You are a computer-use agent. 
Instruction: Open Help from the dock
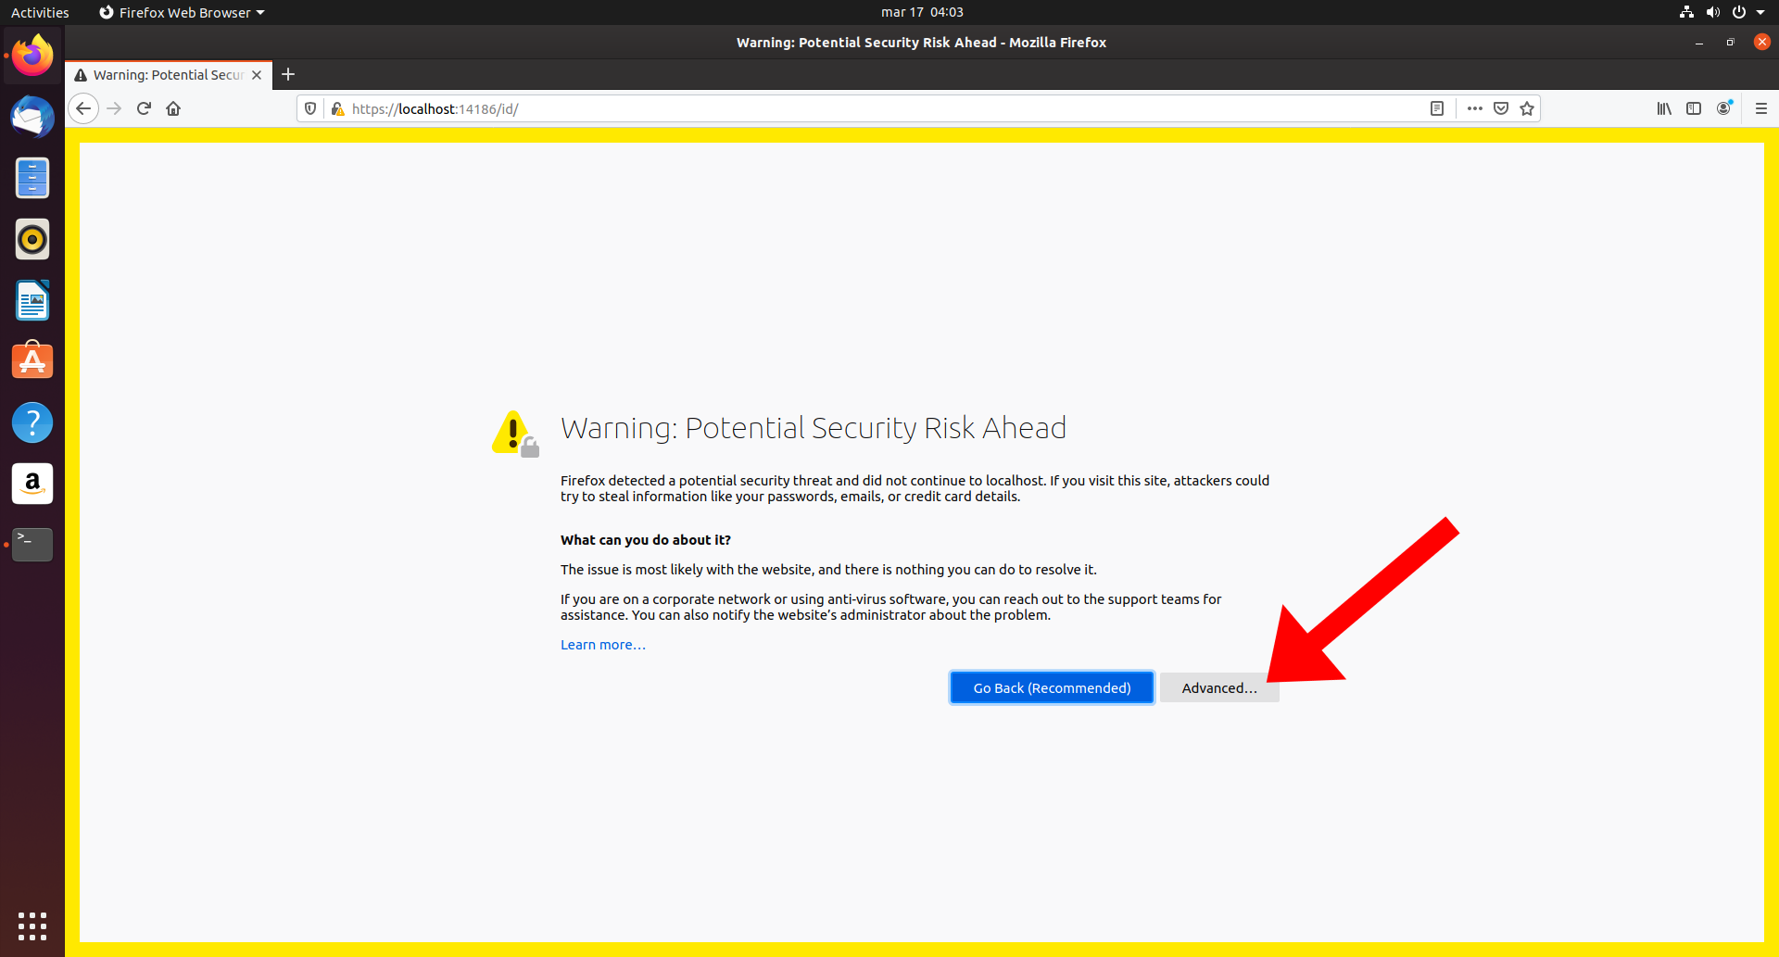[32, 422]
